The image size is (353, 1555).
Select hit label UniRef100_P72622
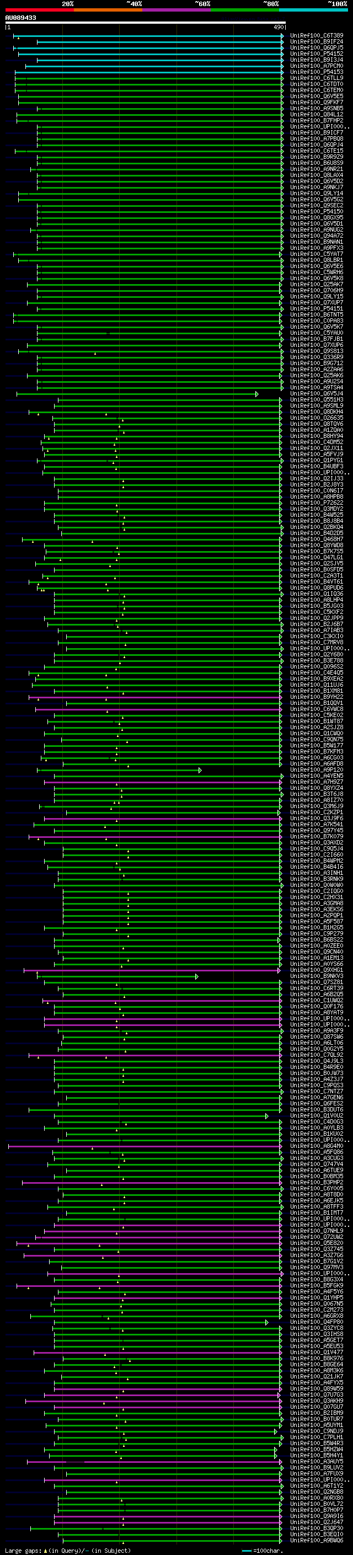[317, 503]
